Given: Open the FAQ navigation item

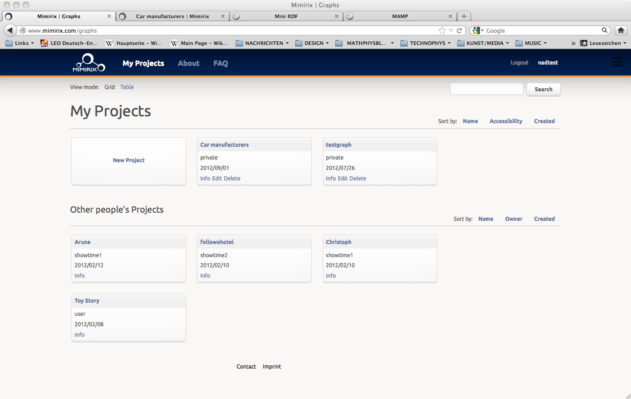Looking at the screenshot, I should click(221, 63).
